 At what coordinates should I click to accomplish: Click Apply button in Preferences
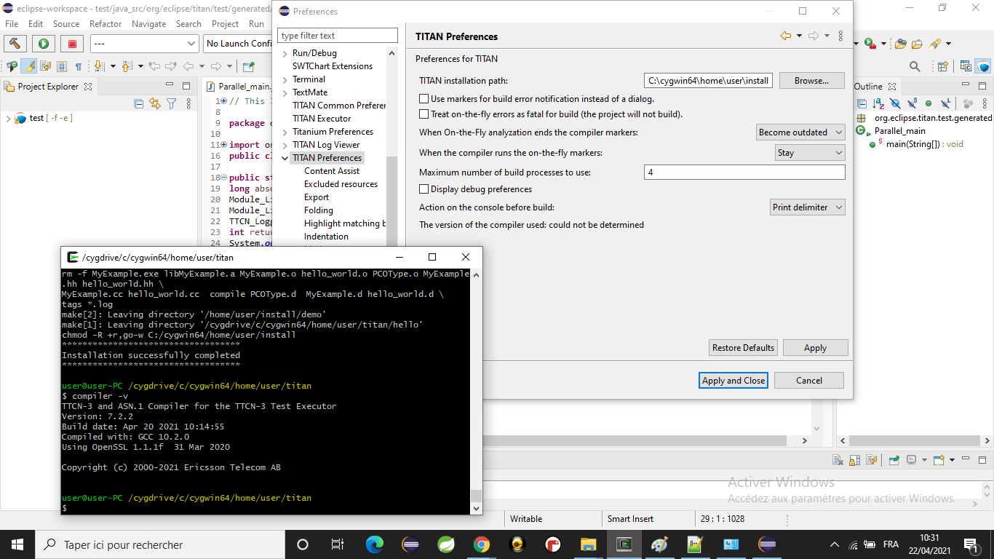[x=815, y=348]
